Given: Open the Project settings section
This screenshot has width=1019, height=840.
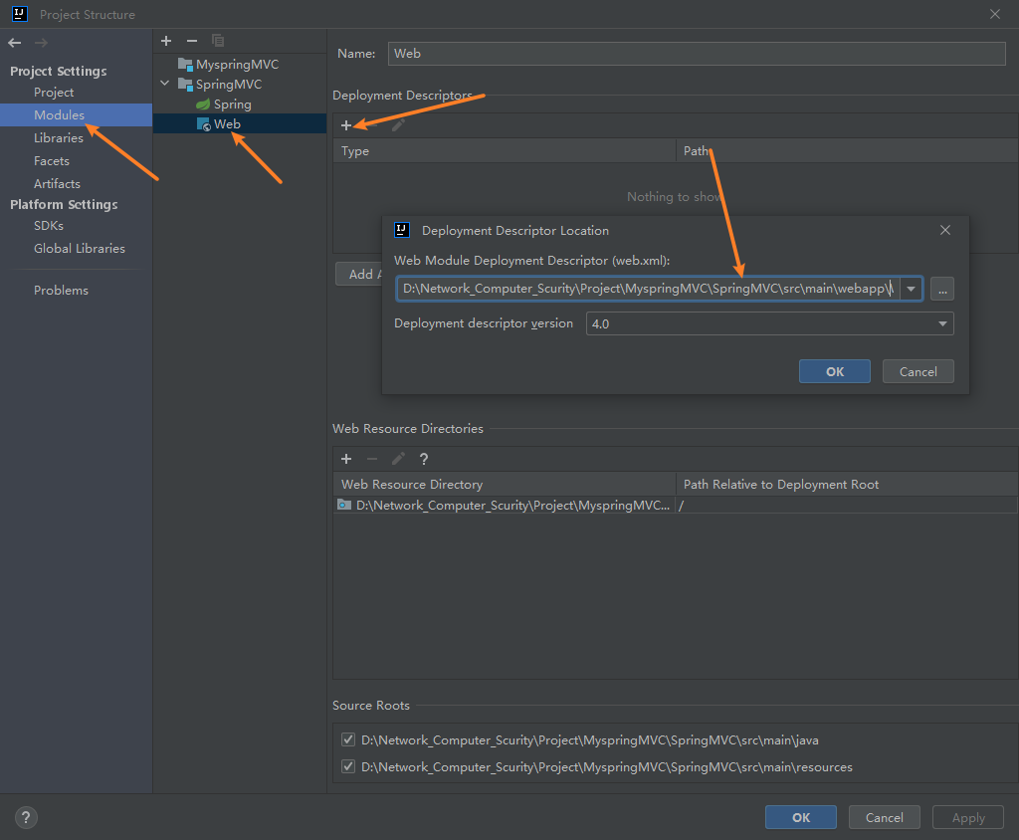Looking at the screenshot, I should coord(54,93).
